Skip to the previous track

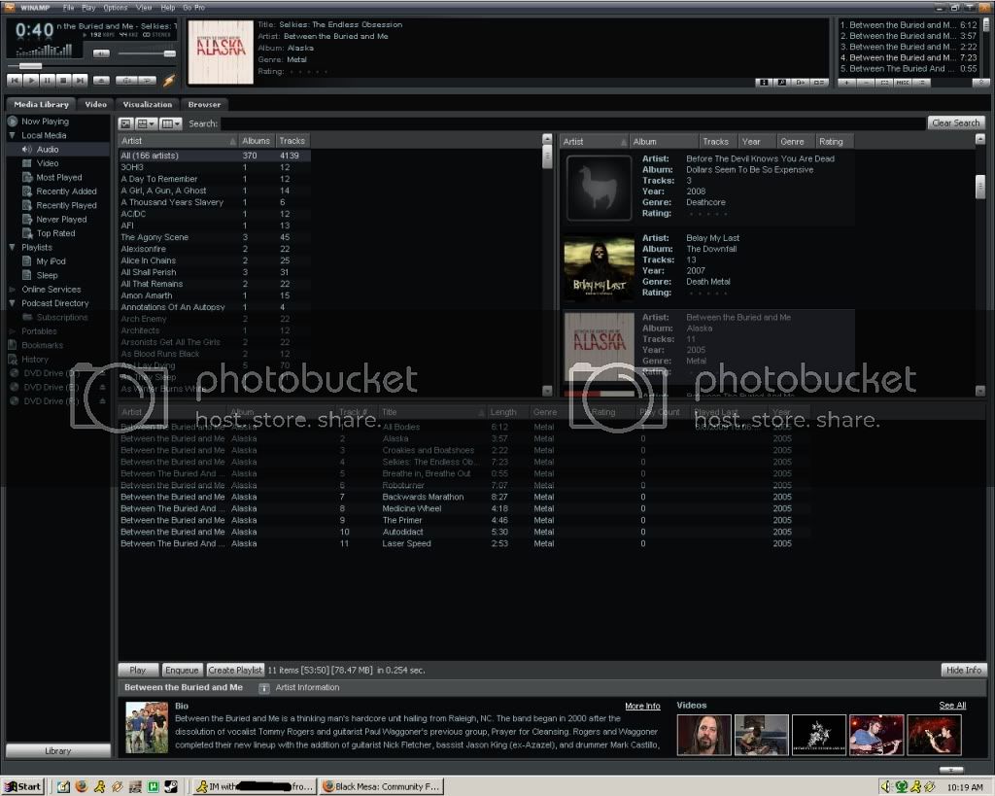tap(15, 80)
